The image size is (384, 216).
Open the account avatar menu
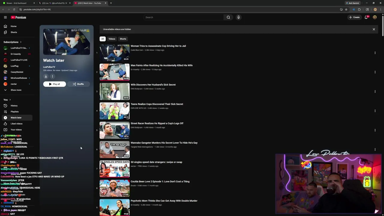pos(375,17)
